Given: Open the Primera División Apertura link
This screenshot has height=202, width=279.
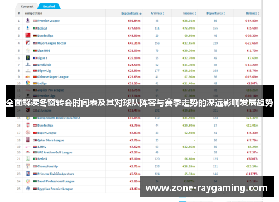Looking at the screenshot, I should pos(56,174).
